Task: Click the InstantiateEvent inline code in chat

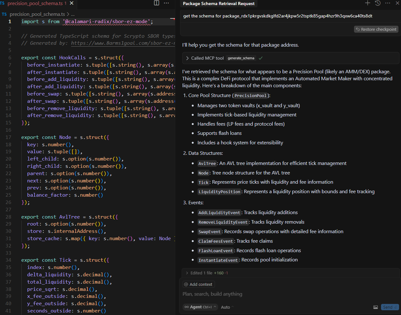Action: (218, 260)
